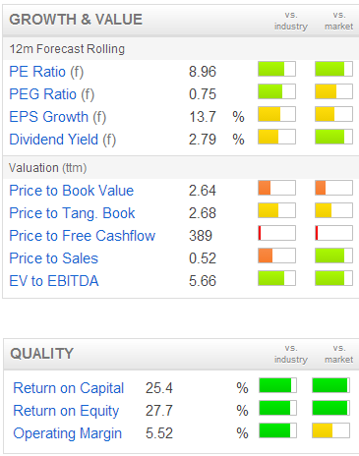Image resolution: width=359 pixels, height=456 pixels.
Task: Select the Price to Book Value link
Action: click(x=71, y=191)
